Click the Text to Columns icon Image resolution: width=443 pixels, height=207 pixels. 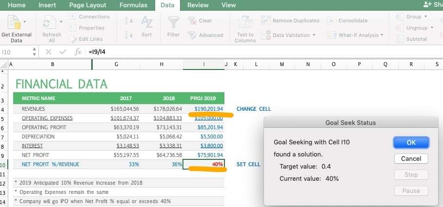pos(245,22)
